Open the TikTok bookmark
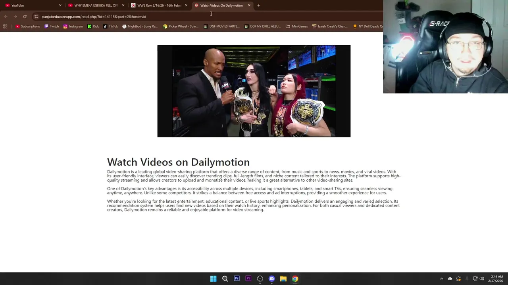 [110, 26]
